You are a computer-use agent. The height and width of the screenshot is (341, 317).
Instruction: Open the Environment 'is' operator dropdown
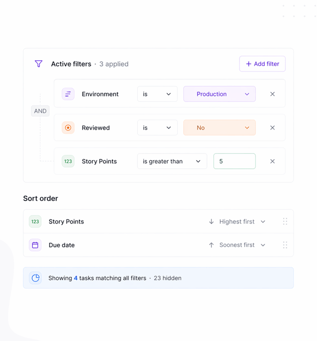pos(157,94)
